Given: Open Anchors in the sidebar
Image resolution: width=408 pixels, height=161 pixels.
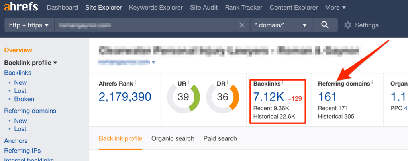Looking at the screenshot, I should pos(16,141).
